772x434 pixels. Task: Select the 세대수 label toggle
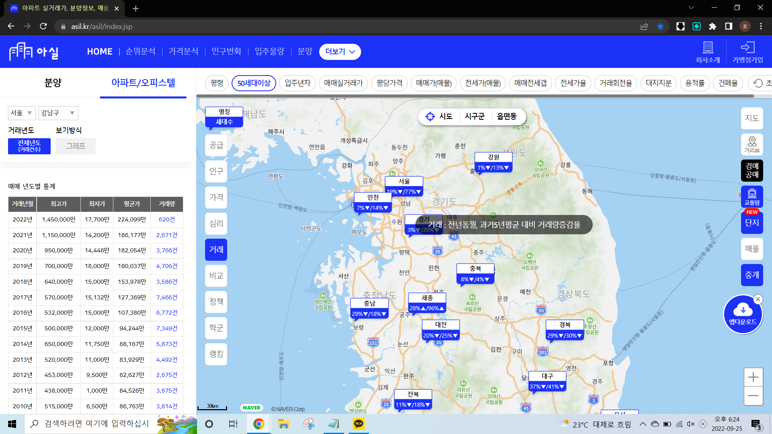coord(224,122)
